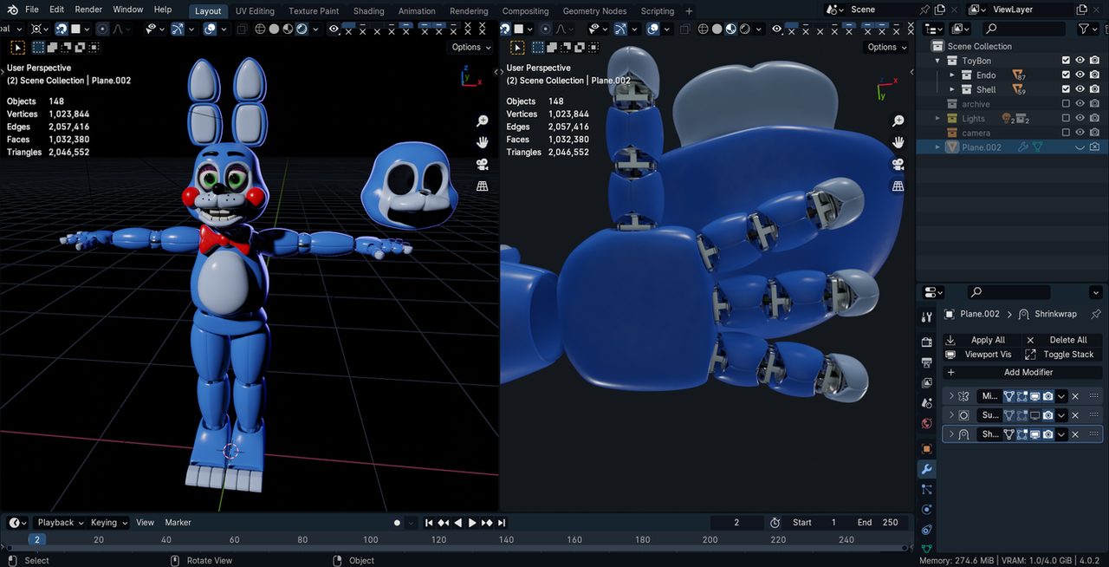Hide the Shell collection with its eye icon
This screenshot has height=567, width=1109.
pyautogui.click(x=1080, y=89)
